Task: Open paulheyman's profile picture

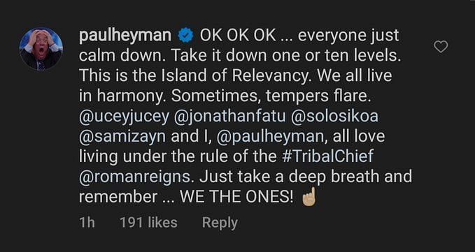Action: [x=41, y=49]
